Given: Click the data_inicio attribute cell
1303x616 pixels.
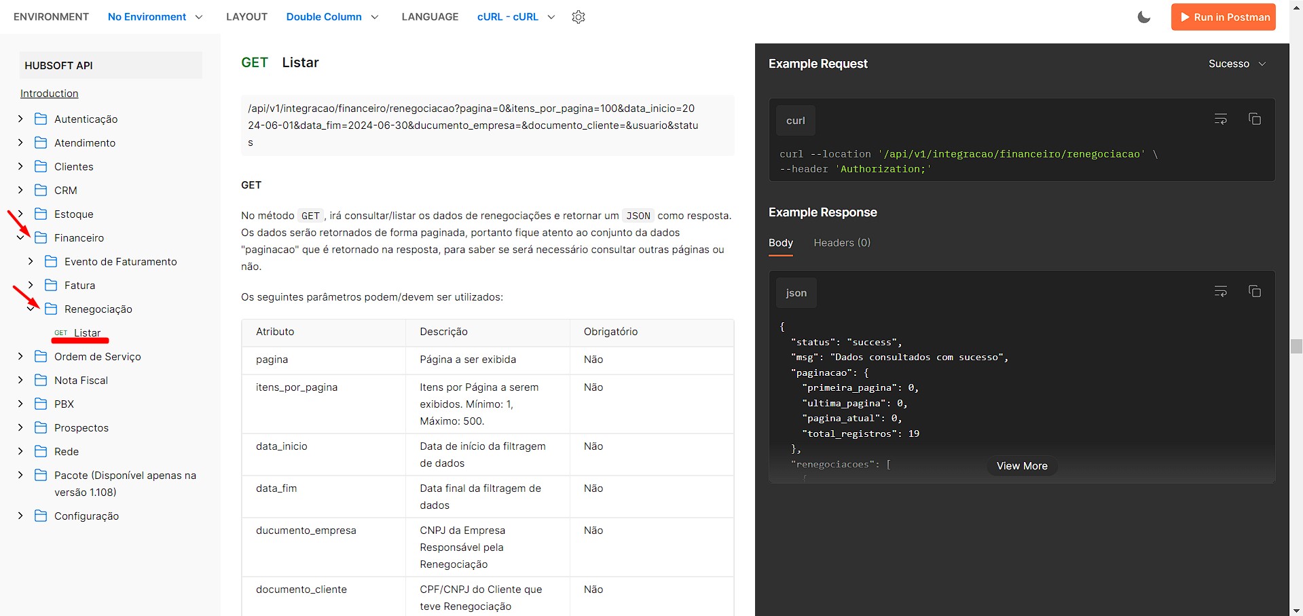Looking at the screenshot, I should point(324,455).
